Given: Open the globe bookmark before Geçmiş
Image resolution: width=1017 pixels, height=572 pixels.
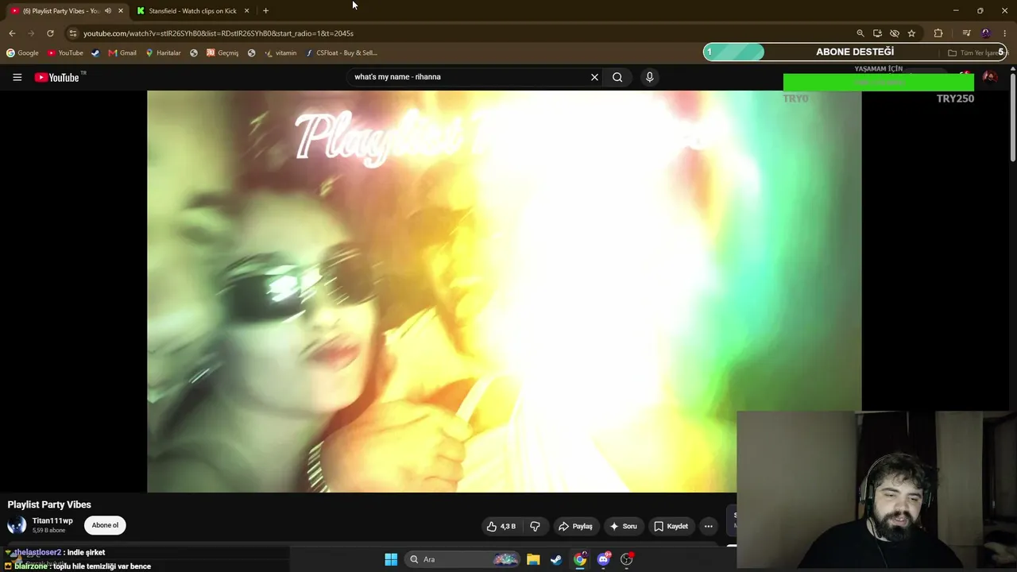Looking at the screenshot, I should click(x=194, y=53).
